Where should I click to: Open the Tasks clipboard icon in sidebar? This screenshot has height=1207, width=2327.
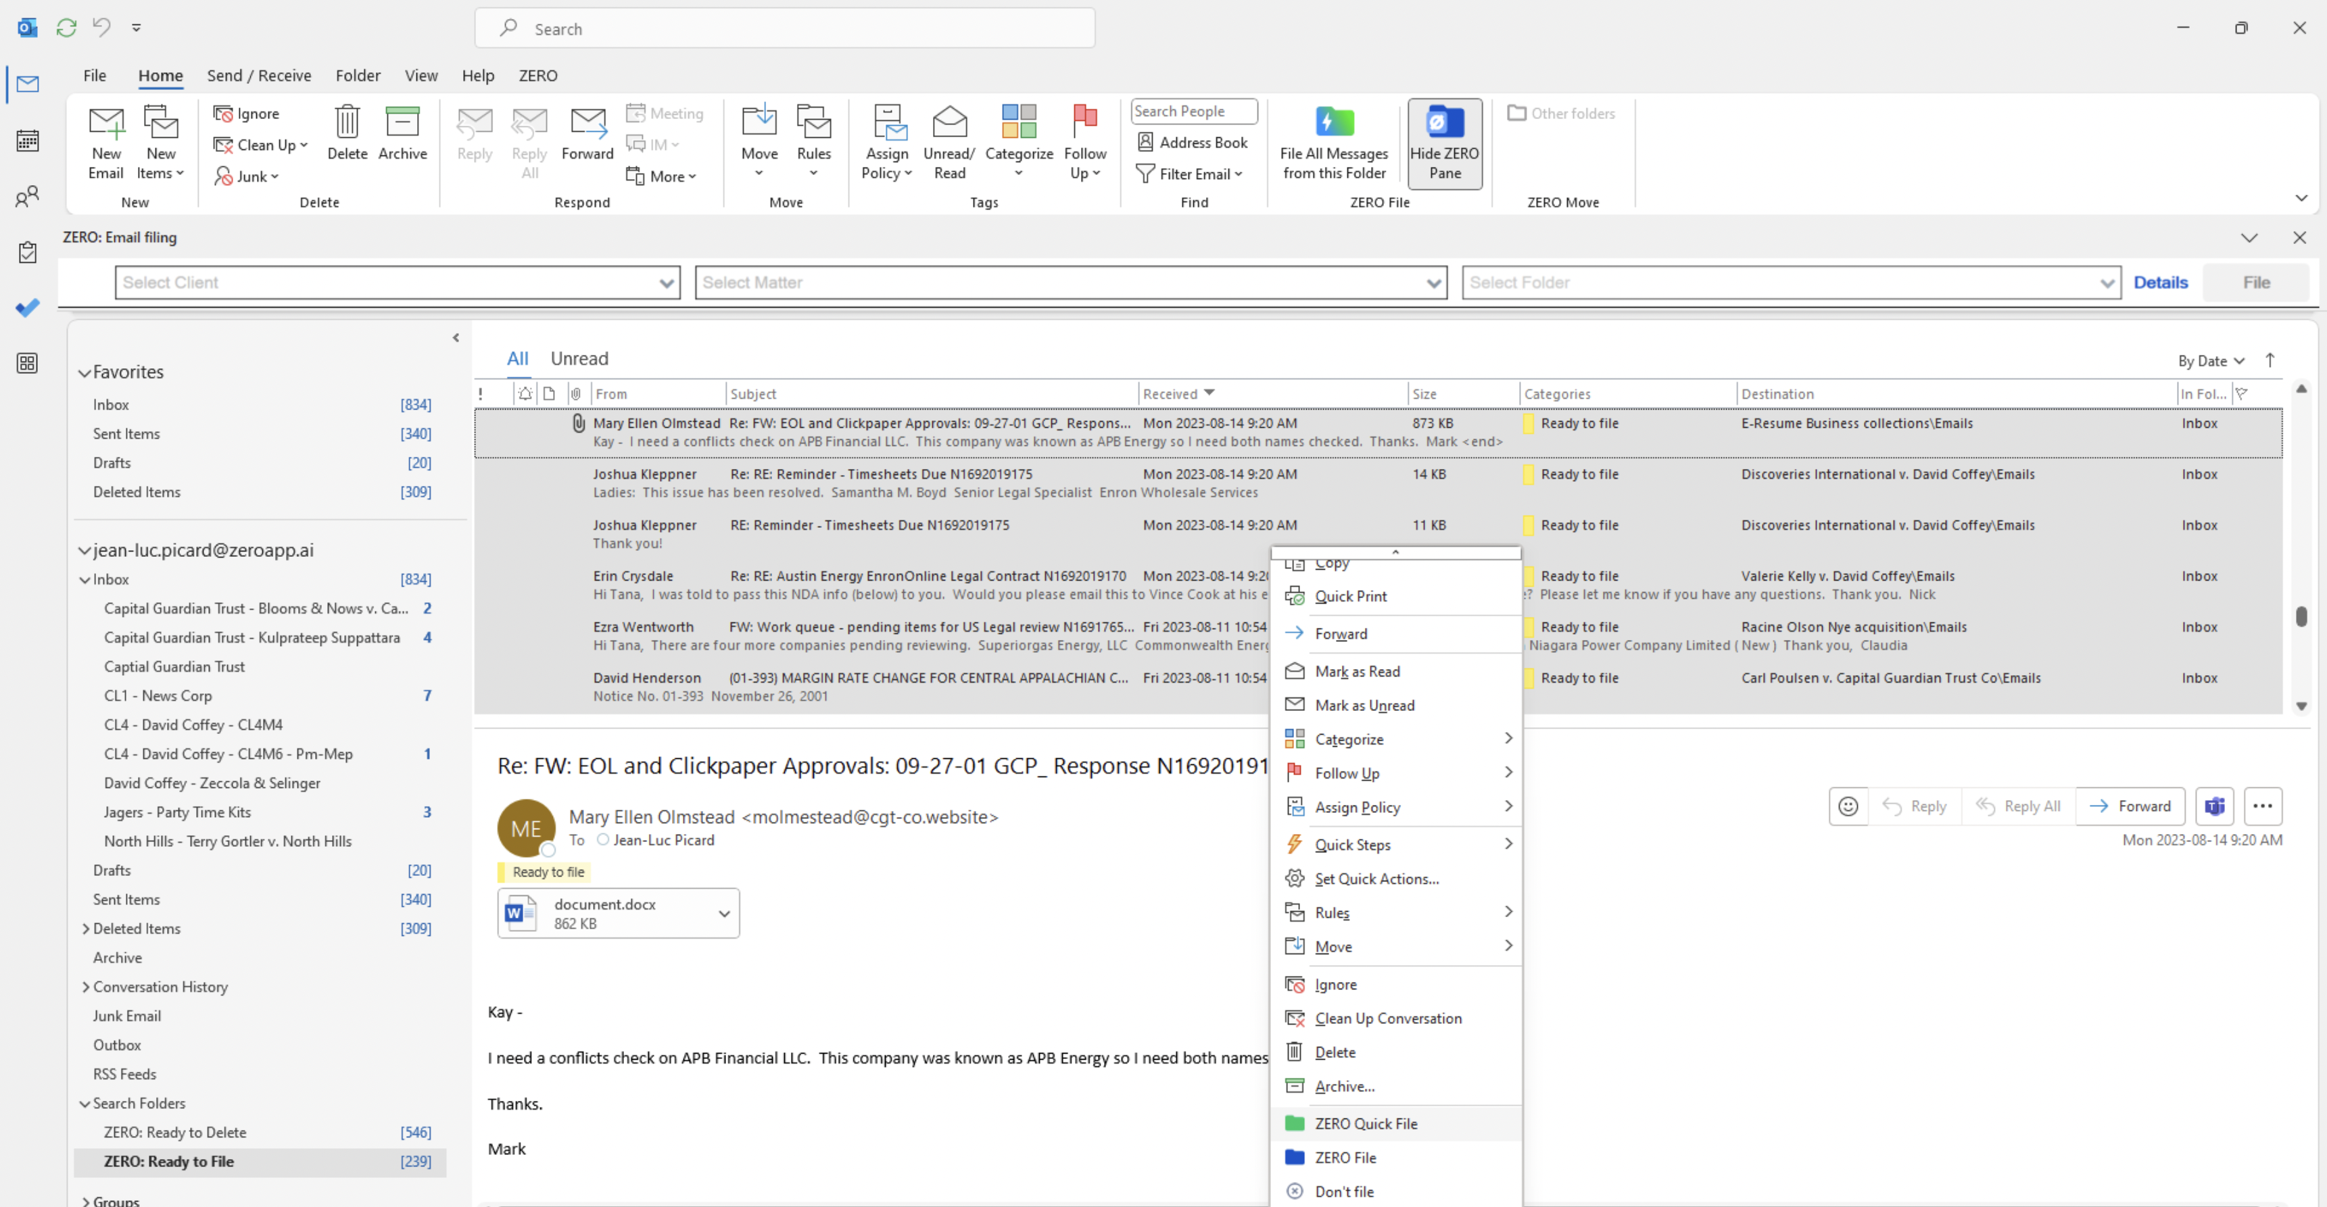pyautogui.click(x=27, y=252)
